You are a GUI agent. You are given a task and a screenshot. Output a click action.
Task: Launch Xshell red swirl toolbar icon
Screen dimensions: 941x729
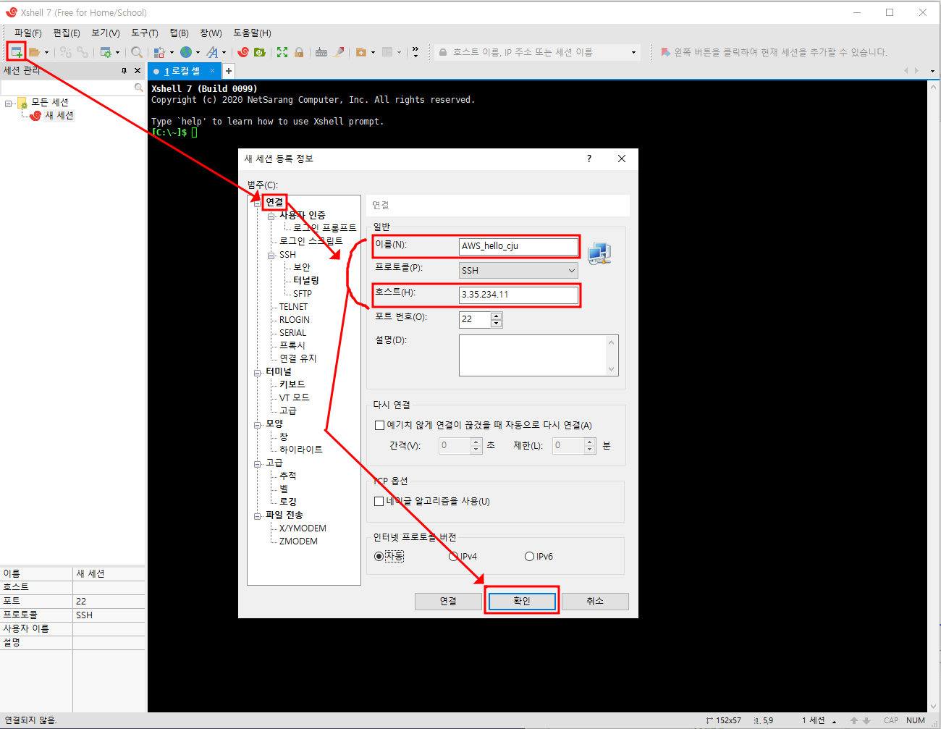point(243,52)
